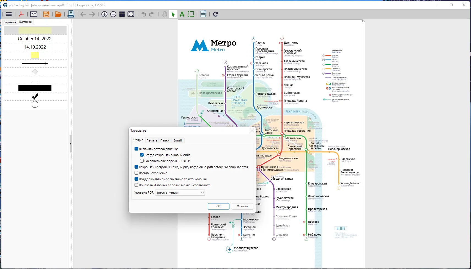Insert 'October 14, 2022' date note
The height and width of the screenshot is (269, 471).
click(35, 39)
